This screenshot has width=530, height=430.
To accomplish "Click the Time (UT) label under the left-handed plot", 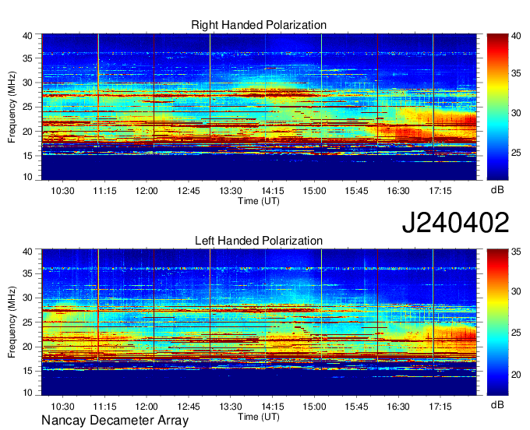I will 259,417.
